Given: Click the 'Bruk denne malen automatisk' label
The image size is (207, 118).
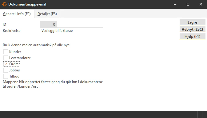Looking at the screenshot, I should (x=37, y=45).
